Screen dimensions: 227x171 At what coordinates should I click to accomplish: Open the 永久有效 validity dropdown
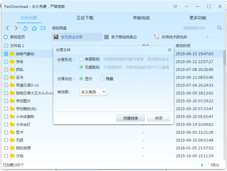[x=93, y=92]
